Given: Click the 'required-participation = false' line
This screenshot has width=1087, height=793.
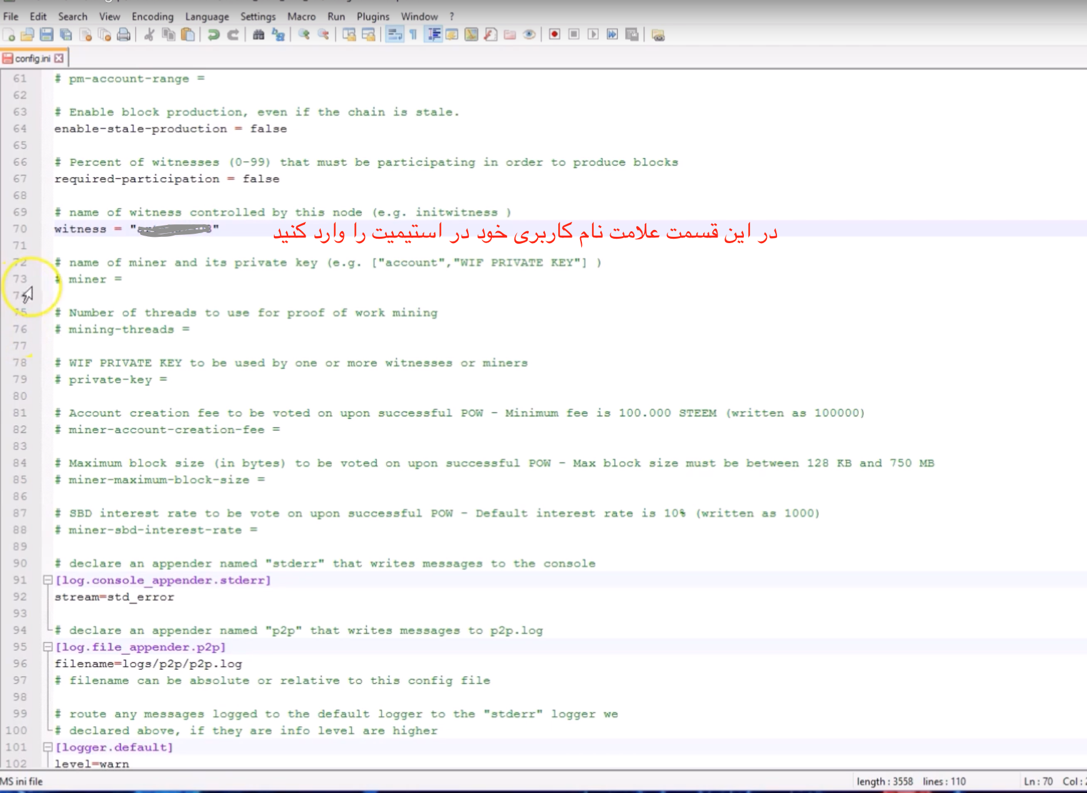Looking at the screenshot, I should click(x=166, y=179).
